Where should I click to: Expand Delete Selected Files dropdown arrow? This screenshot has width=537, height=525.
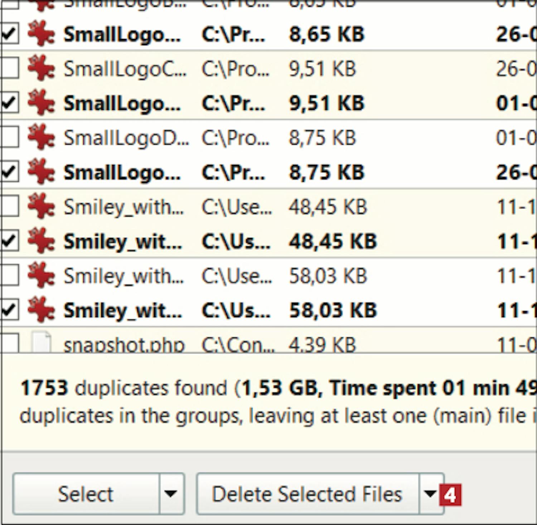coord(431,494)
